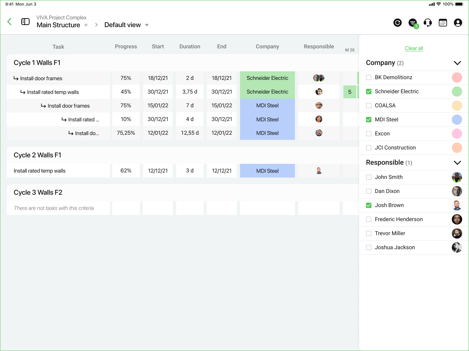Image resolution: width=469 pixels, height=351 pixels.
Task: Toggle the sidebar panel icon
Action: coord(25,22)
